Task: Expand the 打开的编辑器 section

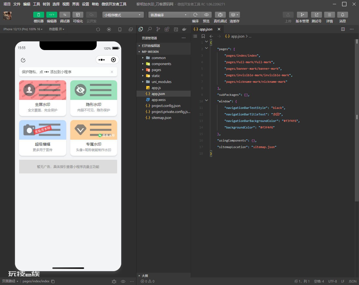Action: tap(163, 46)
